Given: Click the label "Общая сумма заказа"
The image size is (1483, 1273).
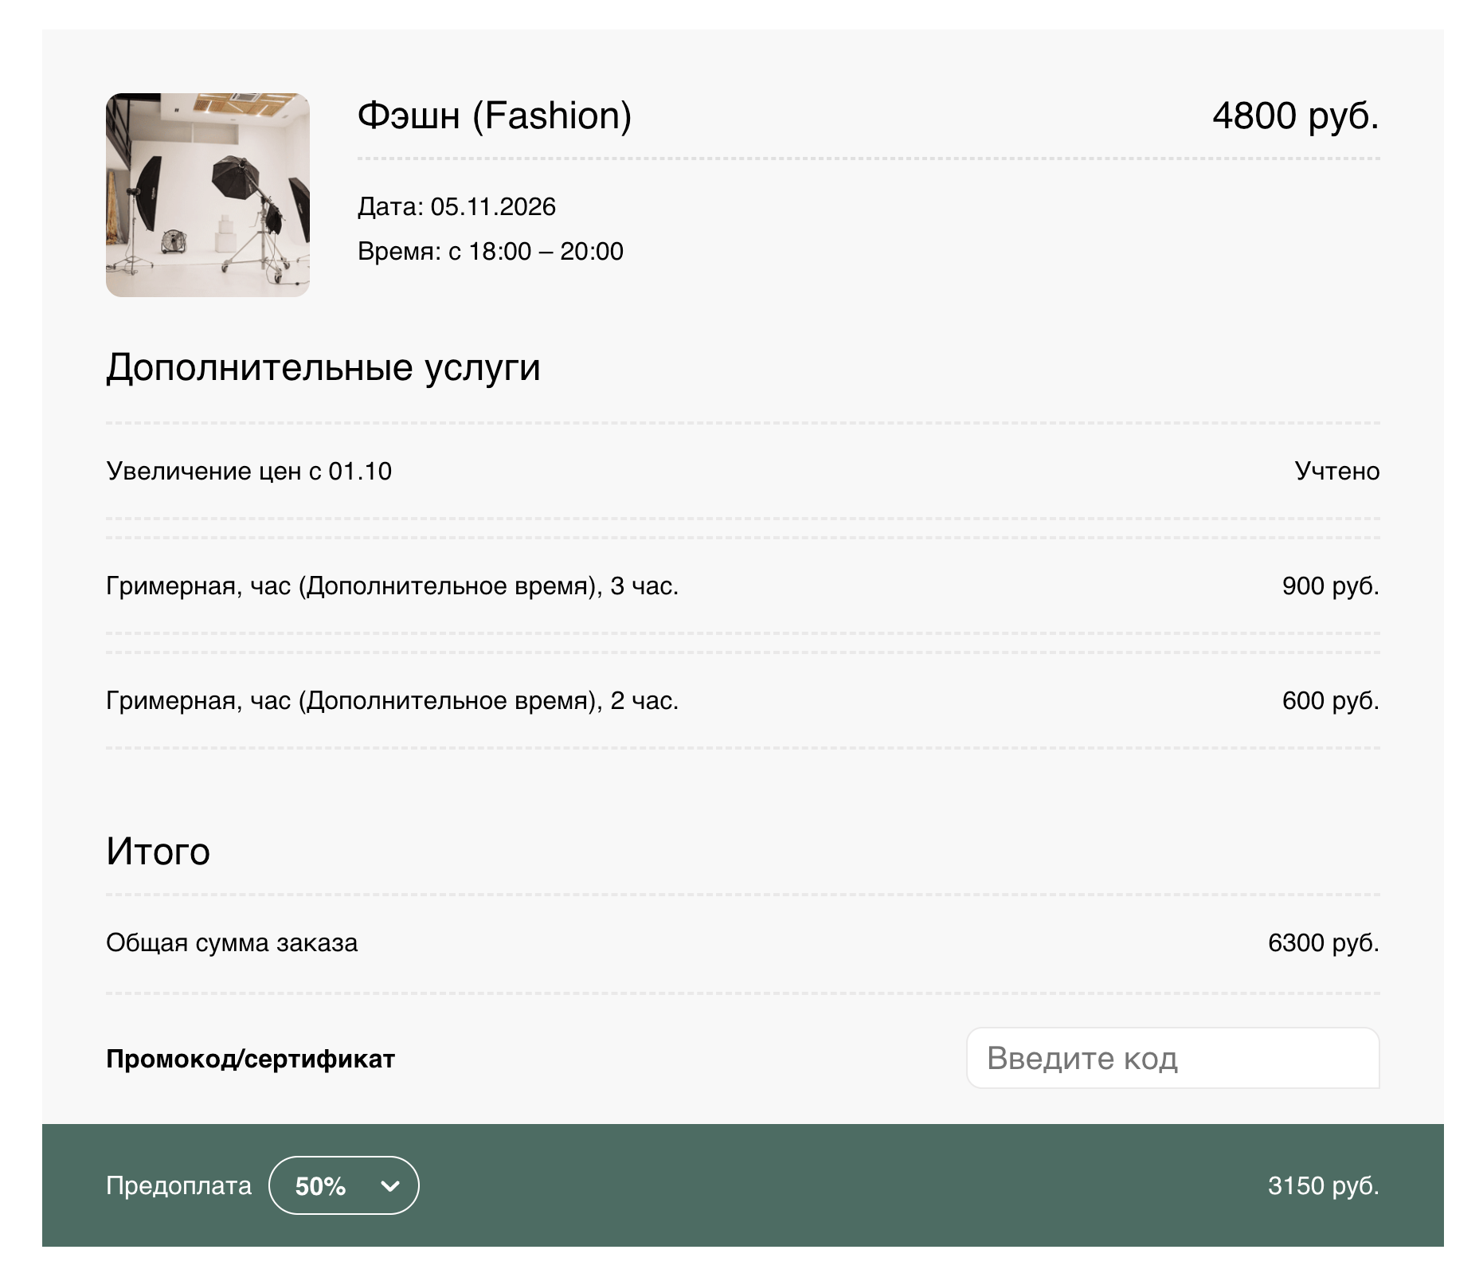Looking at the screenshot, I should (232, 943).
